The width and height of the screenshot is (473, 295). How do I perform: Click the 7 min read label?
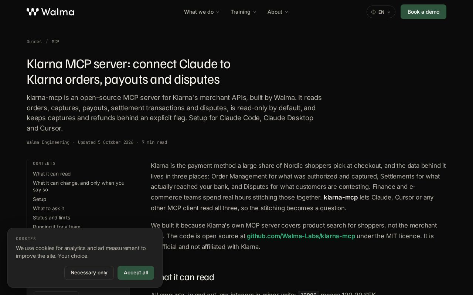pyautogui.click(x=154, y=142)
